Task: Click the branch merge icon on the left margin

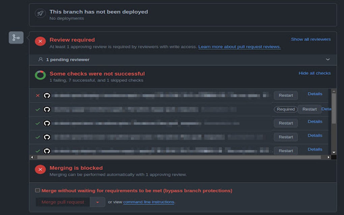Action: 16,38
